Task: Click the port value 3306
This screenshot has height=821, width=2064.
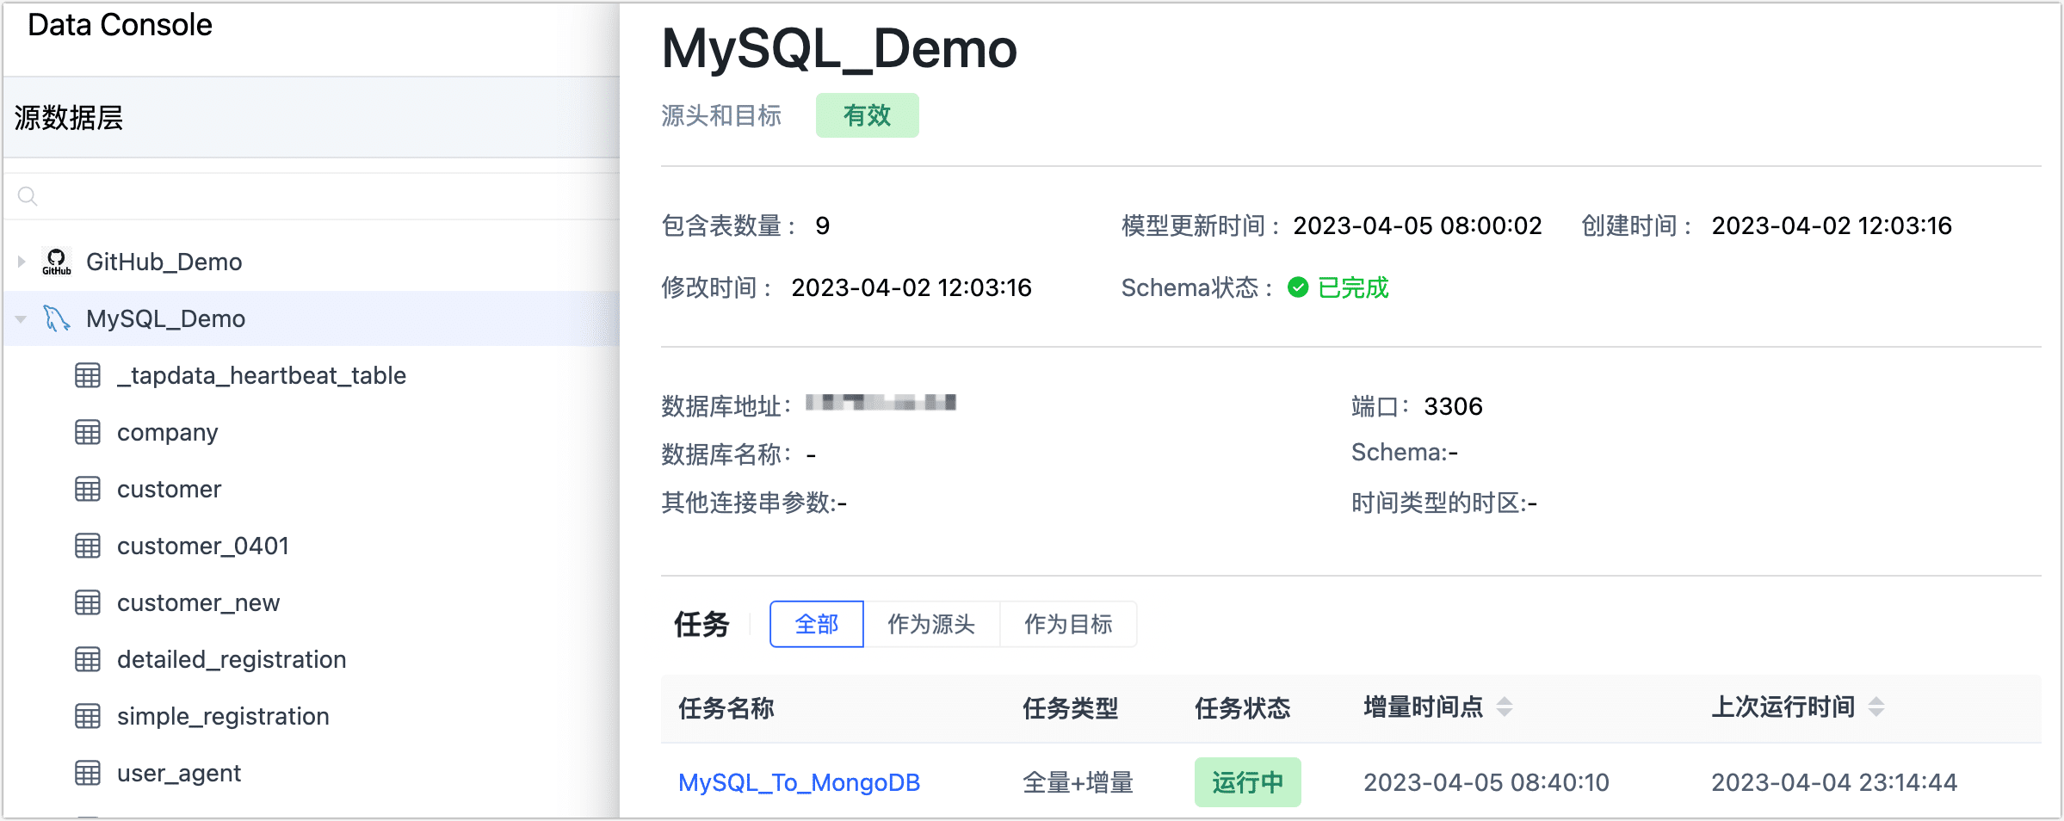Action: (x=1454, y=406)
